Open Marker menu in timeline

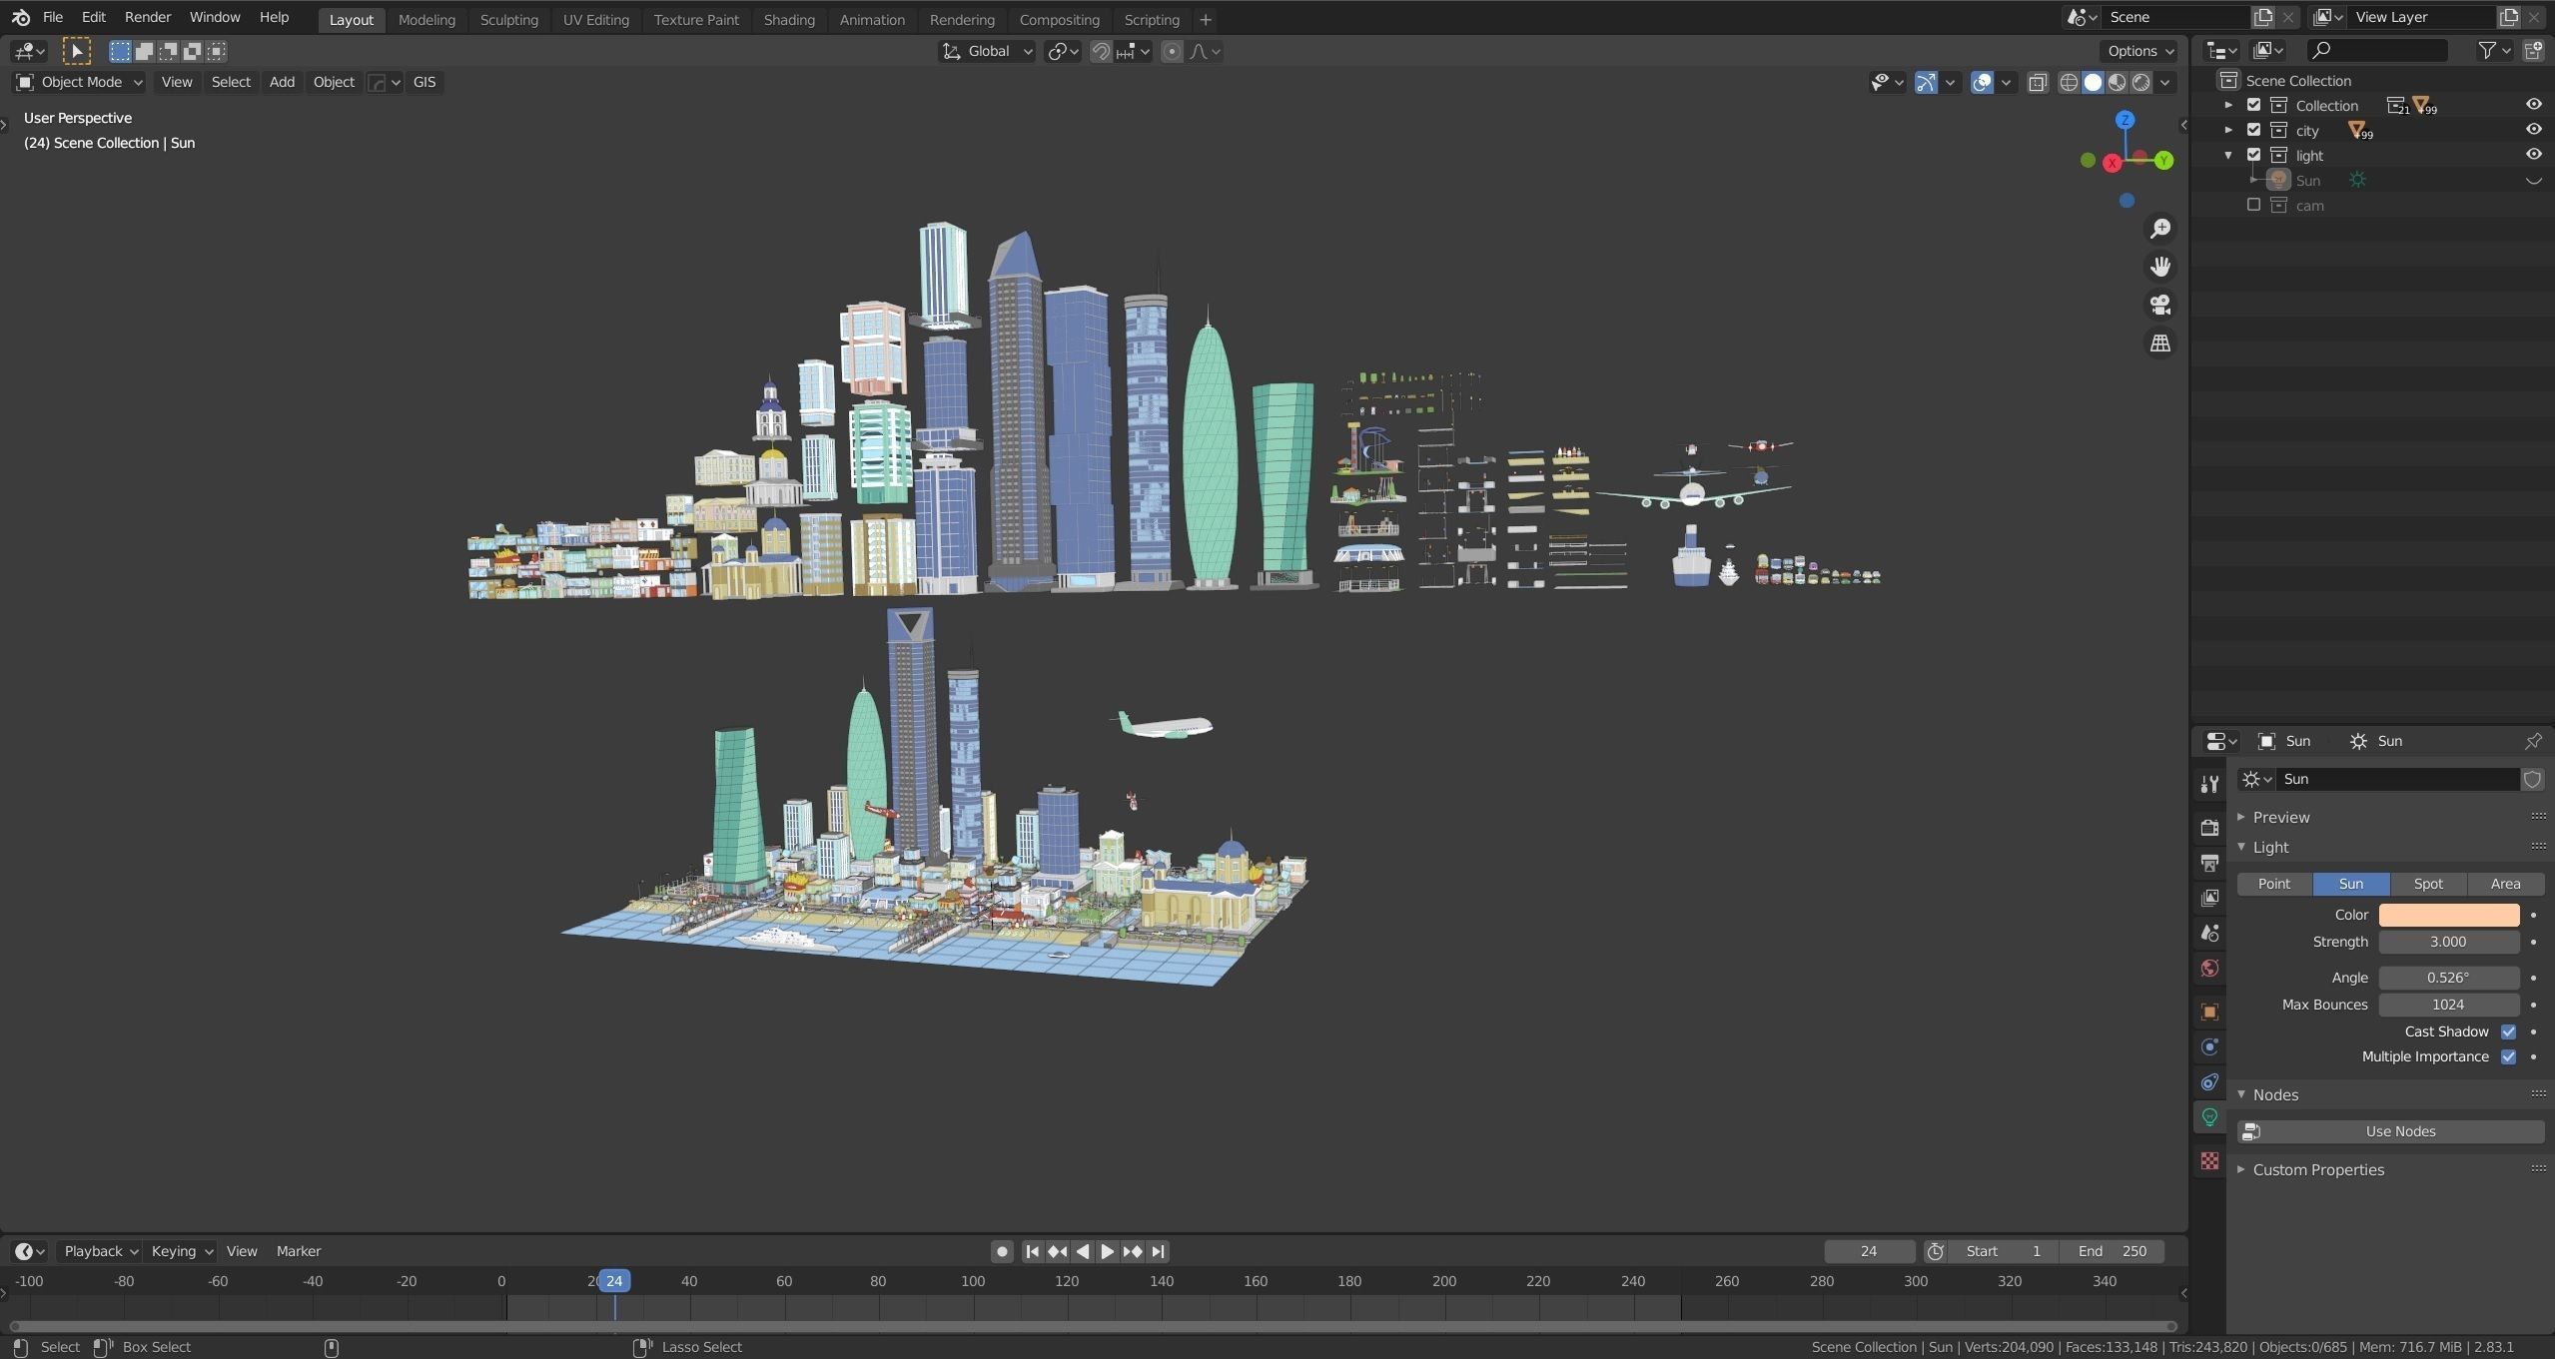click(299, 1251)
